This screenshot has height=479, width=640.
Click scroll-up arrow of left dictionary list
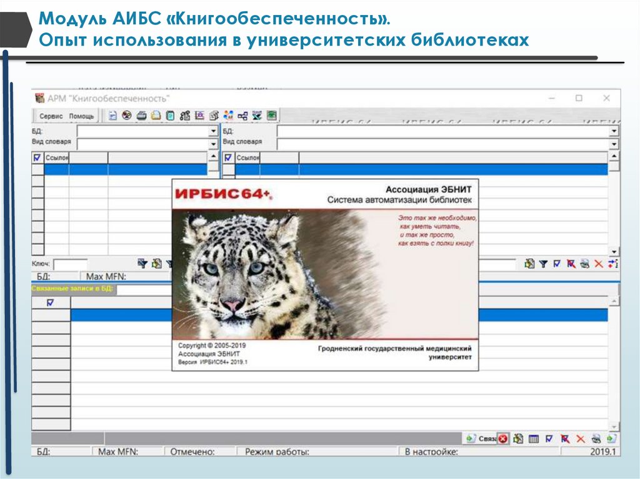point(213,157)
